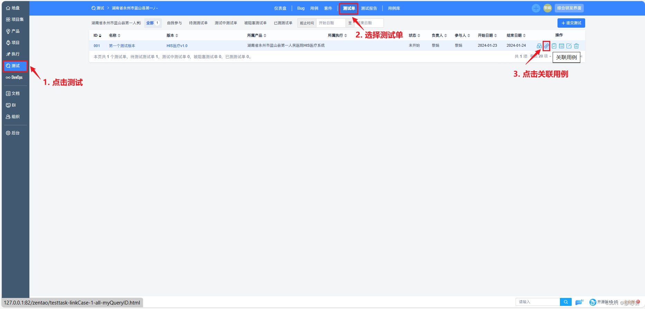This screenshot has height=309, width=645.
Task: Click product name 湖南省永州市蓝山县第一人民 above table
Action: click(116, 23)
